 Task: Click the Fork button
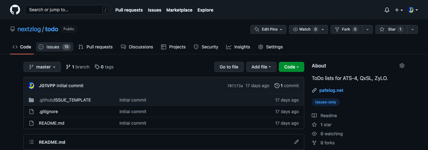346,29
